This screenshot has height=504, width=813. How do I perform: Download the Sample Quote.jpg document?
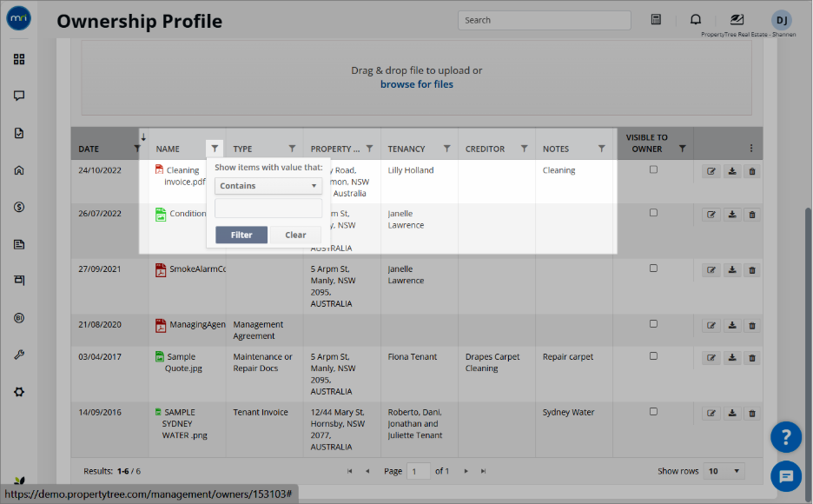coord(732,357)
